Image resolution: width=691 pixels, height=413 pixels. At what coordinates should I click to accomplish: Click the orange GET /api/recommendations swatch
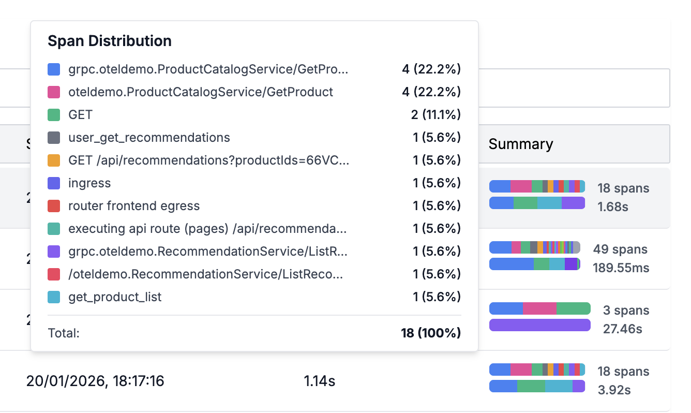54,160
